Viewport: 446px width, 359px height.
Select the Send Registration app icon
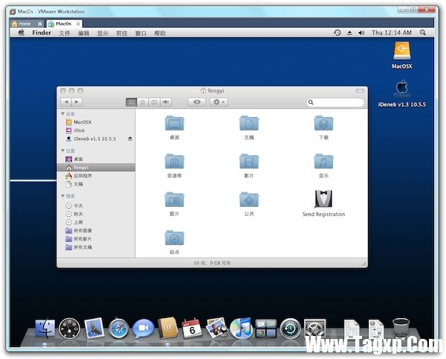(x=323, y=199)
